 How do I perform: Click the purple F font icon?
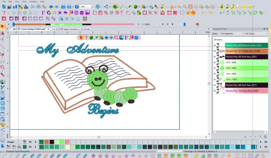(x=43, y=13)
